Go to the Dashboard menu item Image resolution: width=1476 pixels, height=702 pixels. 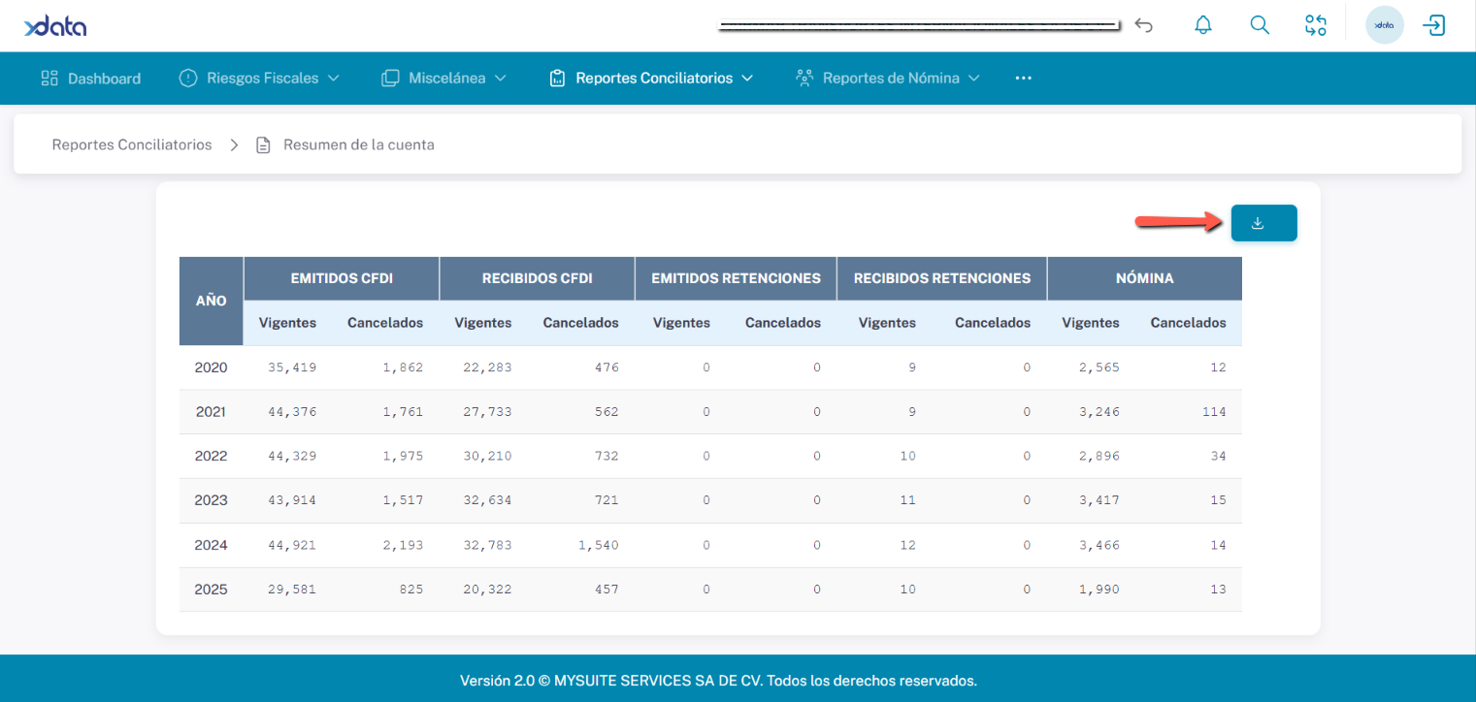(91, 79)
